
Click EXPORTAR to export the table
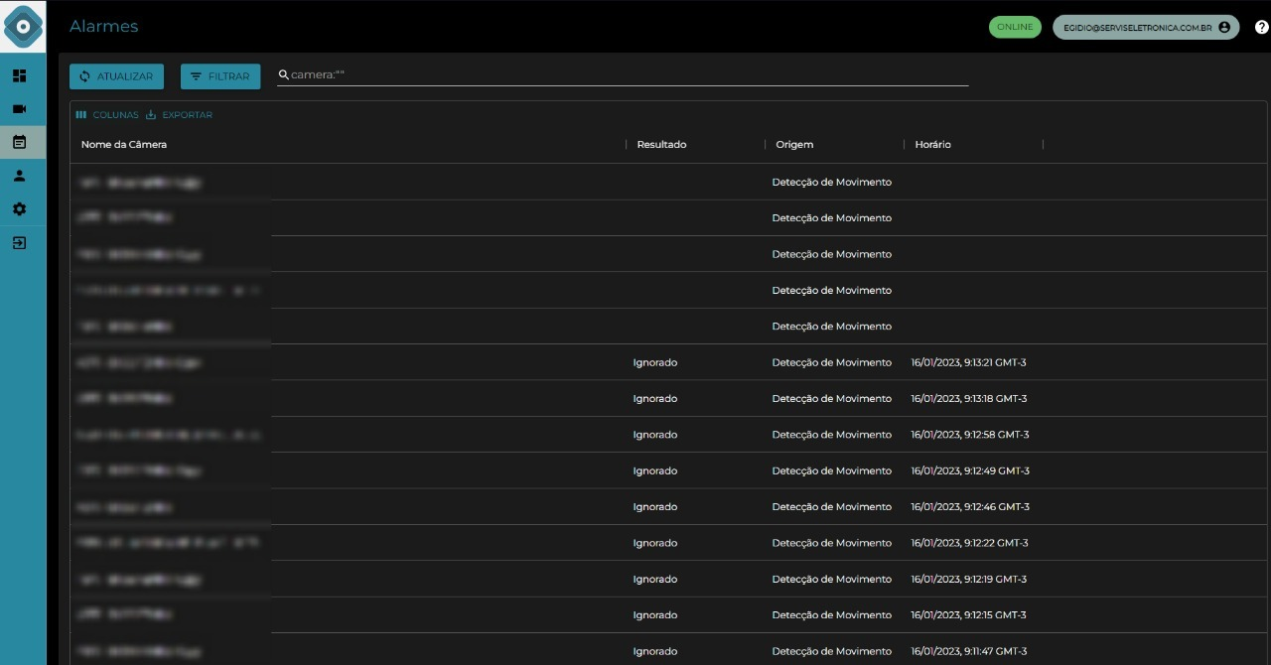click(x=179, y=115)
